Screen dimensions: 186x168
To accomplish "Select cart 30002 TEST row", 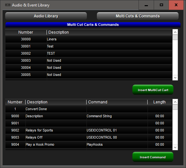I will [89, 53].
